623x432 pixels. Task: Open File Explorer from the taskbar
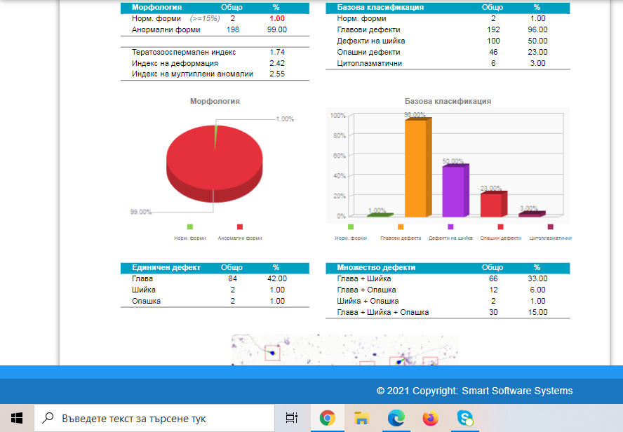coord(361,418)
